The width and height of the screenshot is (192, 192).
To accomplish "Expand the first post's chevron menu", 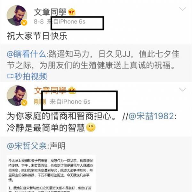I will pos(182,9).
